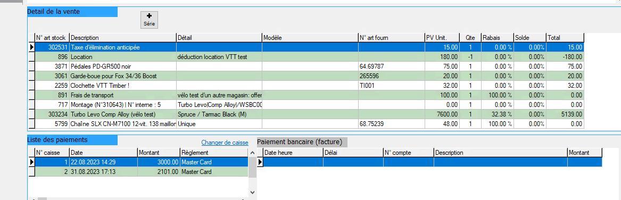Click payments list scroll up arrow
The width and height of the screenshot is (621, 200).
coord(253,153)
